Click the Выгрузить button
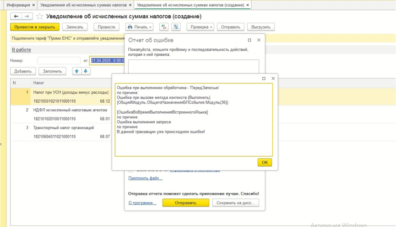This screenshot has width=396, height=227. pyautogui.click(x=261, y=27)
